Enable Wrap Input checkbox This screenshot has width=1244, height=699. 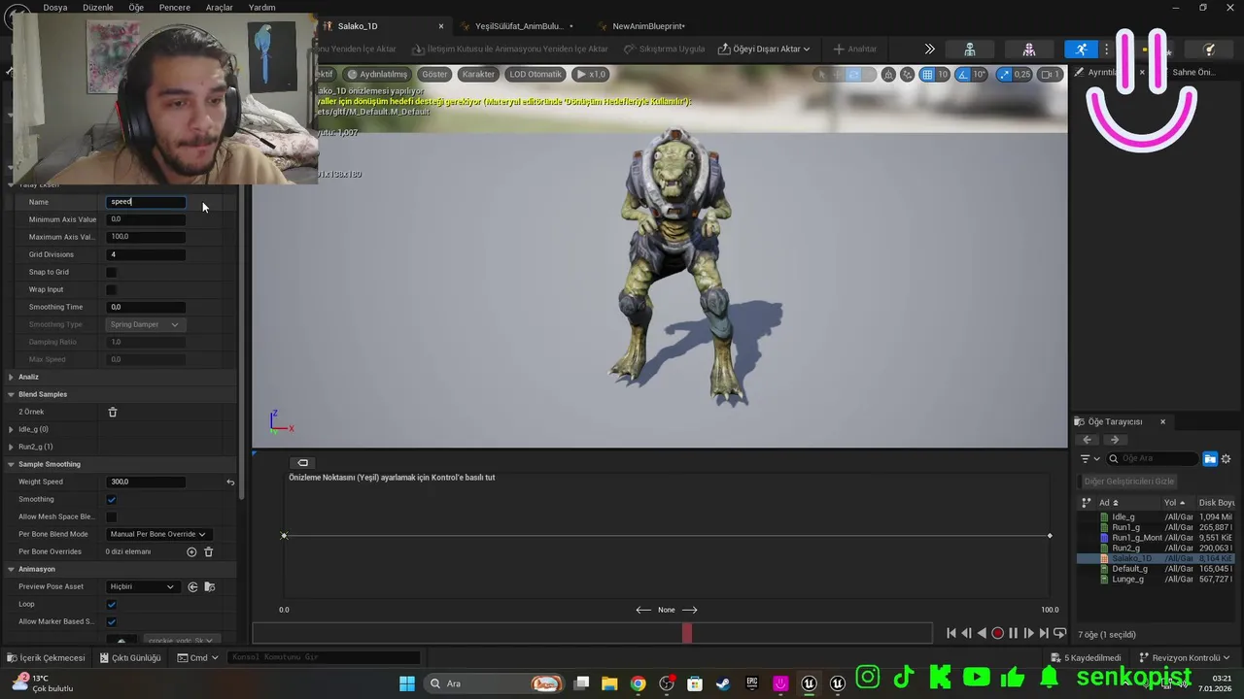[111, 289]
